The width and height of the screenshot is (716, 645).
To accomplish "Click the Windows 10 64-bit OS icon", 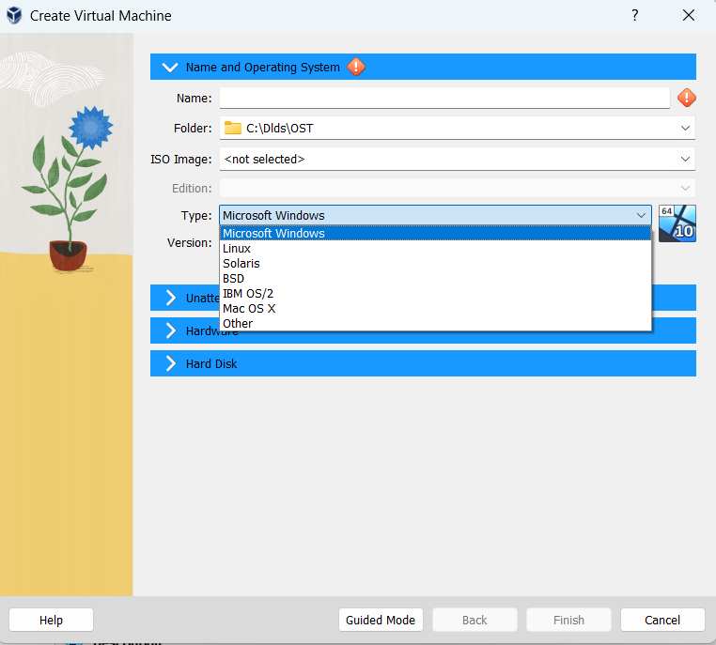I will [677, 223].
